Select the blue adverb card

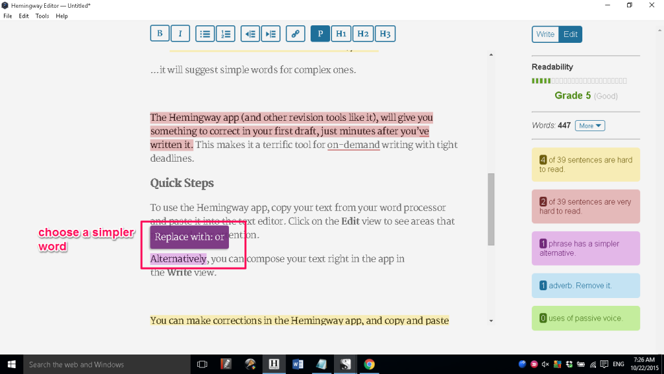click(586, 286)
